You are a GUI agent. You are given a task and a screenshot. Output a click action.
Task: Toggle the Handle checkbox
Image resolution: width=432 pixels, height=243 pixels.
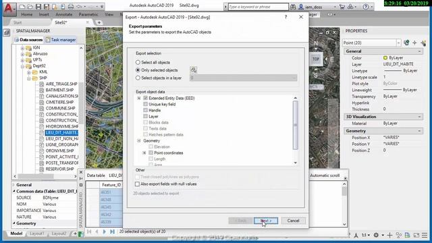pos(146,110)
